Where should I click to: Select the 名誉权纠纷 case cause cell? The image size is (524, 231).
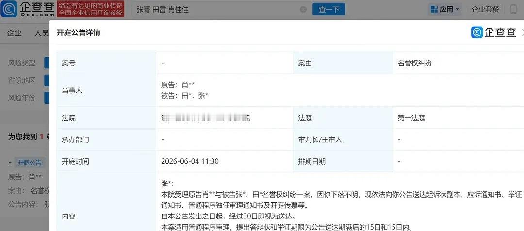tap(414, 63)
